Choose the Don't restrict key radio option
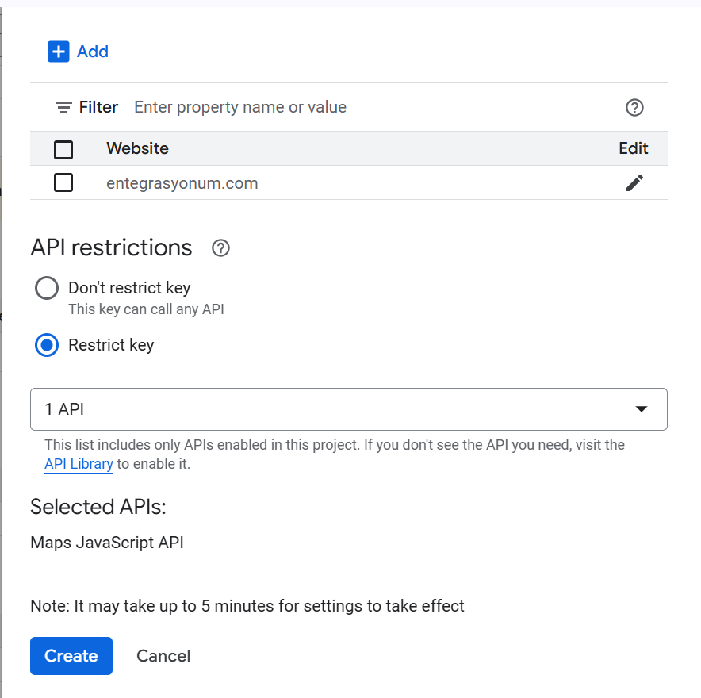 pos(47,288)
